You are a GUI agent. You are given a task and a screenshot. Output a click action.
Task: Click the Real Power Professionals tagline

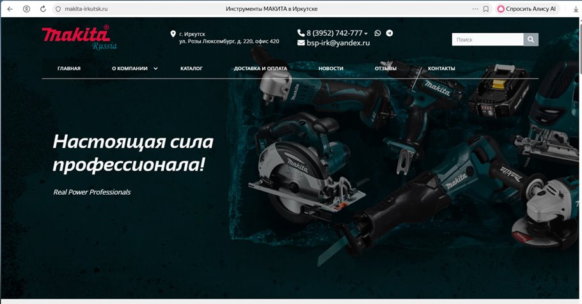[x=92, y=192]
